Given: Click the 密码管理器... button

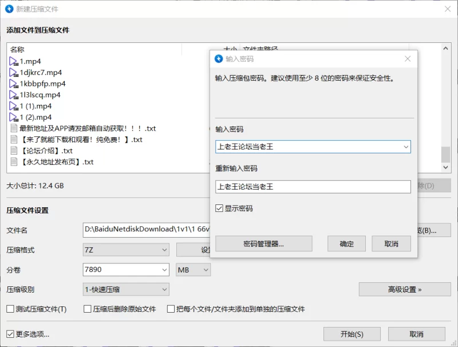Looking at the screenshot, I should 264,243.
